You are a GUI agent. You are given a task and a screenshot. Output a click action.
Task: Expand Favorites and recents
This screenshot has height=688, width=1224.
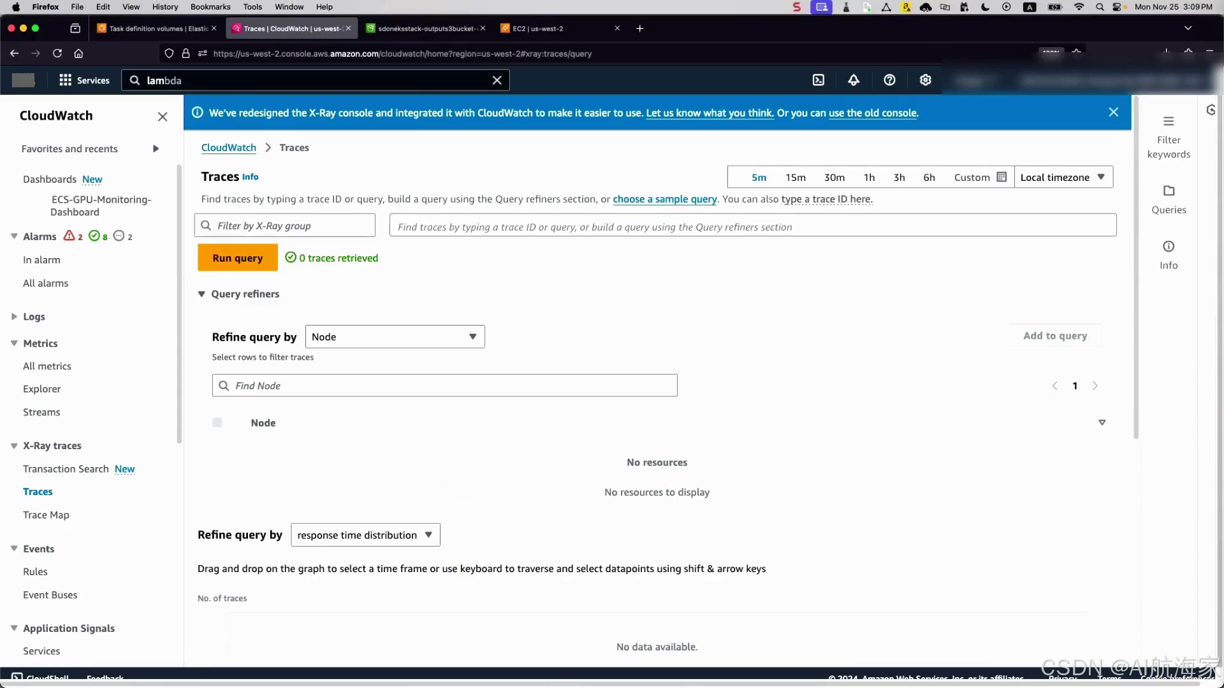coord(156,149)
